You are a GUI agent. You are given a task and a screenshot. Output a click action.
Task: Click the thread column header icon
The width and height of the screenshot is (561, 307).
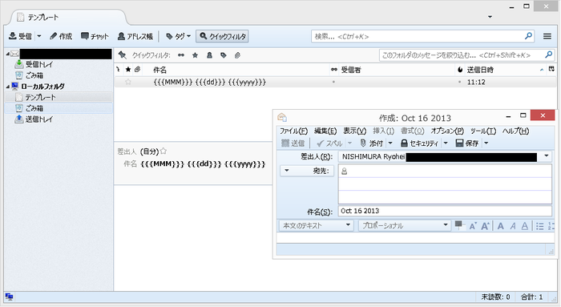pyautogui.click(x=119, y=70)
